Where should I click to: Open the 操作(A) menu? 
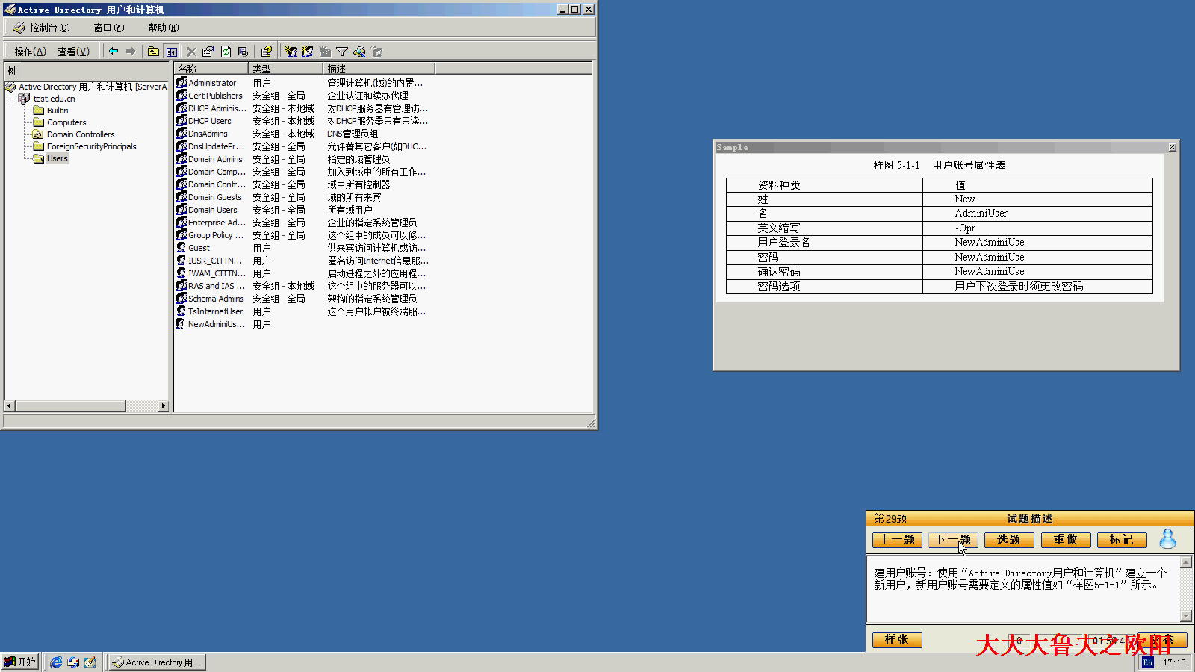[x=30, y=52]
